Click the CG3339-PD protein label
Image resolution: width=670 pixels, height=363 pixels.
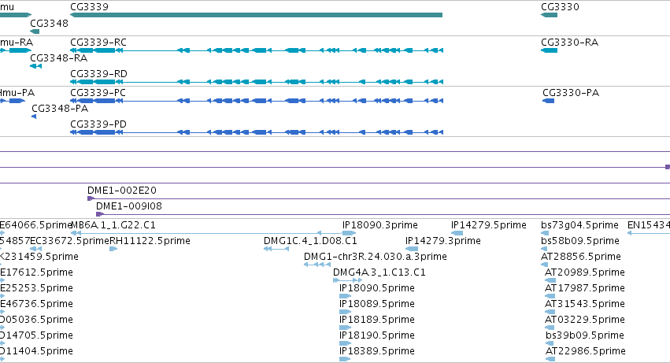(98, 124)
